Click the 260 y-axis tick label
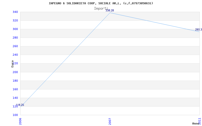 coord(15,46)
